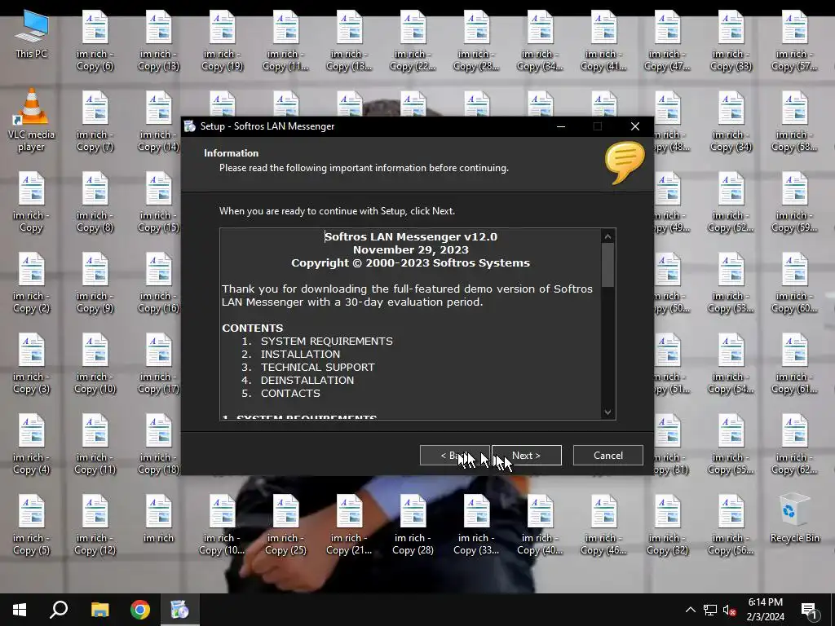Click the muted volume tray icon
Screen dimensions: 835x626
pyautogui.click(x=729, y=610)
